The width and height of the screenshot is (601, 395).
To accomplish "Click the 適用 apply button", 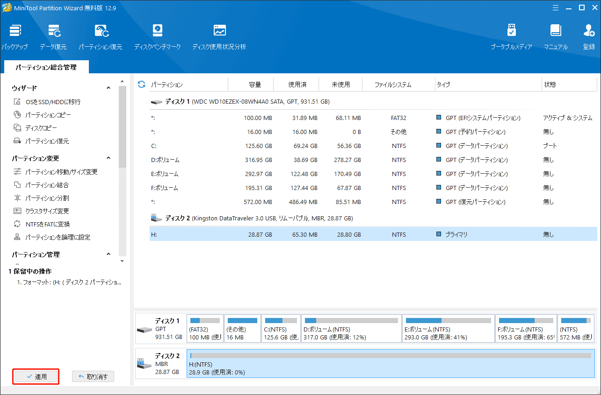I will tap(36, 377).
